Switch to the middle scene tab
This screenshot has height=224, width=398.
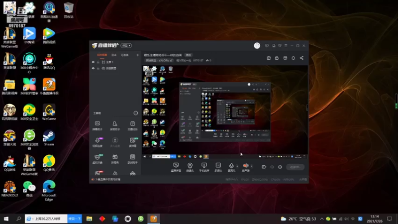click(114, 55)
